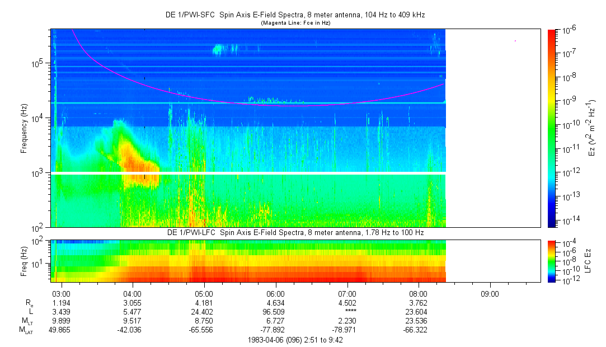Click the Freq (Hz) label on lower plot
The width and height of the screenshot is (606, 347).
point(23,261)
